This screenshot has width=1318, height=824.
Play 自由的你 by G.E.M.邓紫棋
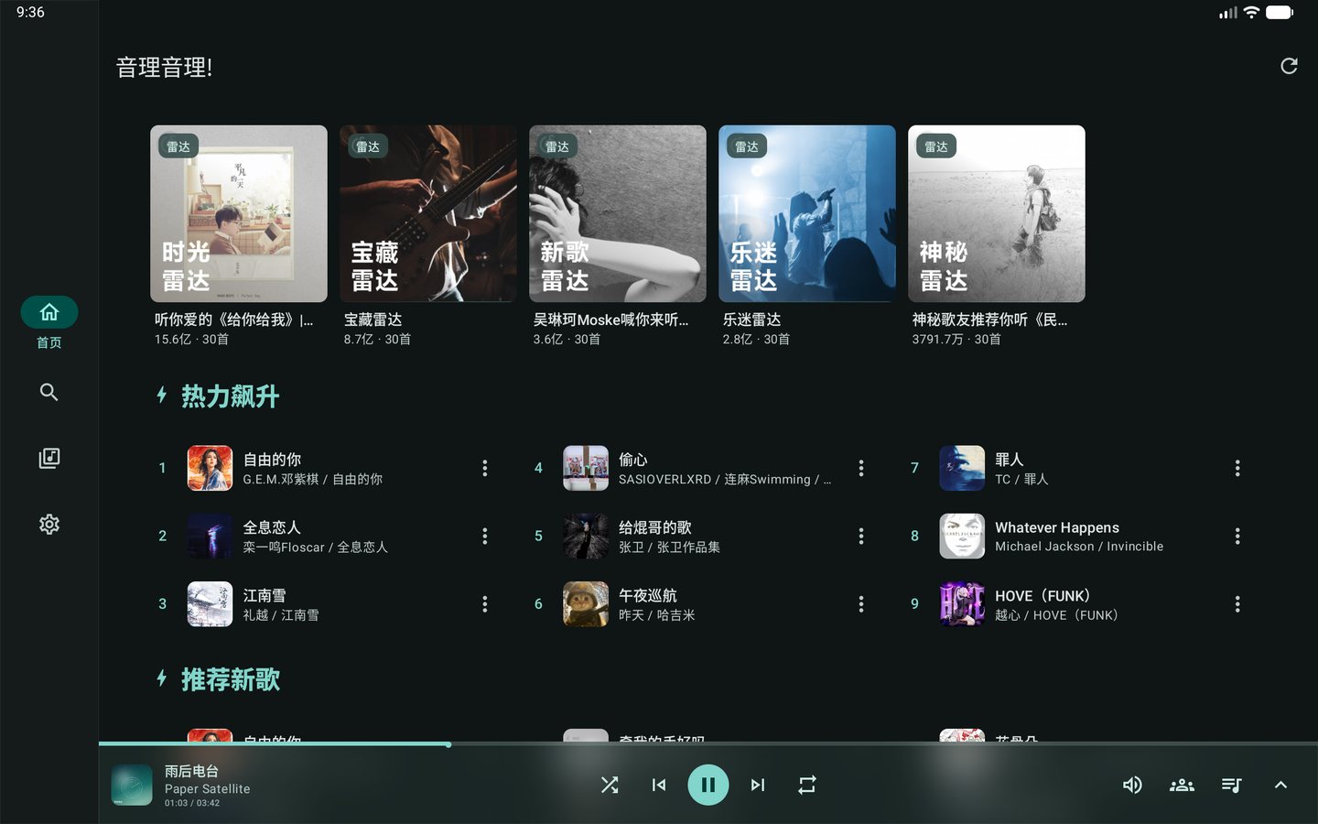point(329,468)
